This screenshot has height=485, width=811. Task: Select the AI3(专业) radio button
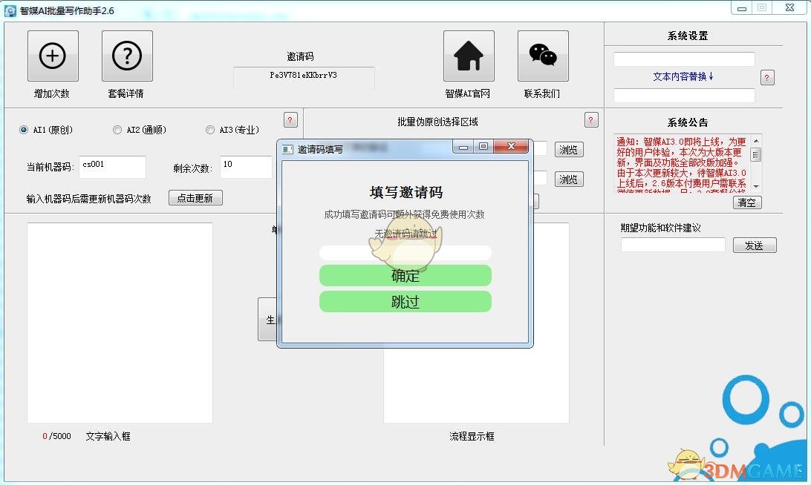(210, 130)
